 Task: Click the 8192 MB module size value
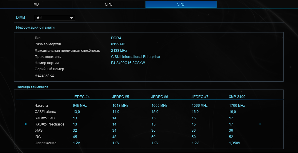pyautogui.click(x=118, y=44)
